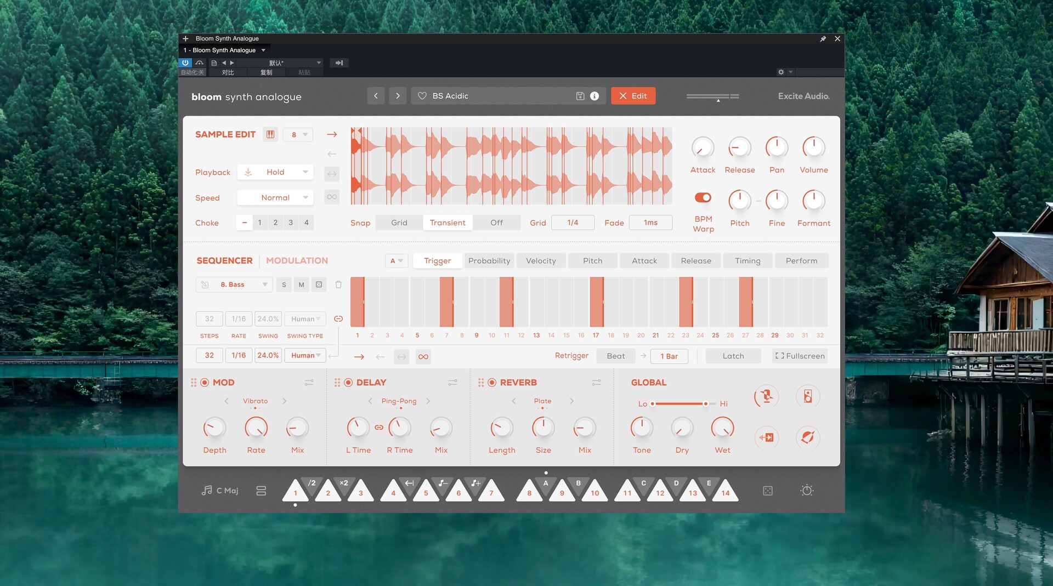Select the Pitch sequencer tab
The image size is (1053, 586).
pyautogui.click(x=592, y=261)
